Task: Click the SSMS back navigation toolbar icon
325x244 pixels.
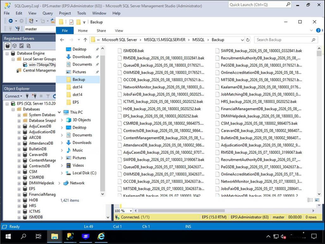Action: (x=10, y=21)
